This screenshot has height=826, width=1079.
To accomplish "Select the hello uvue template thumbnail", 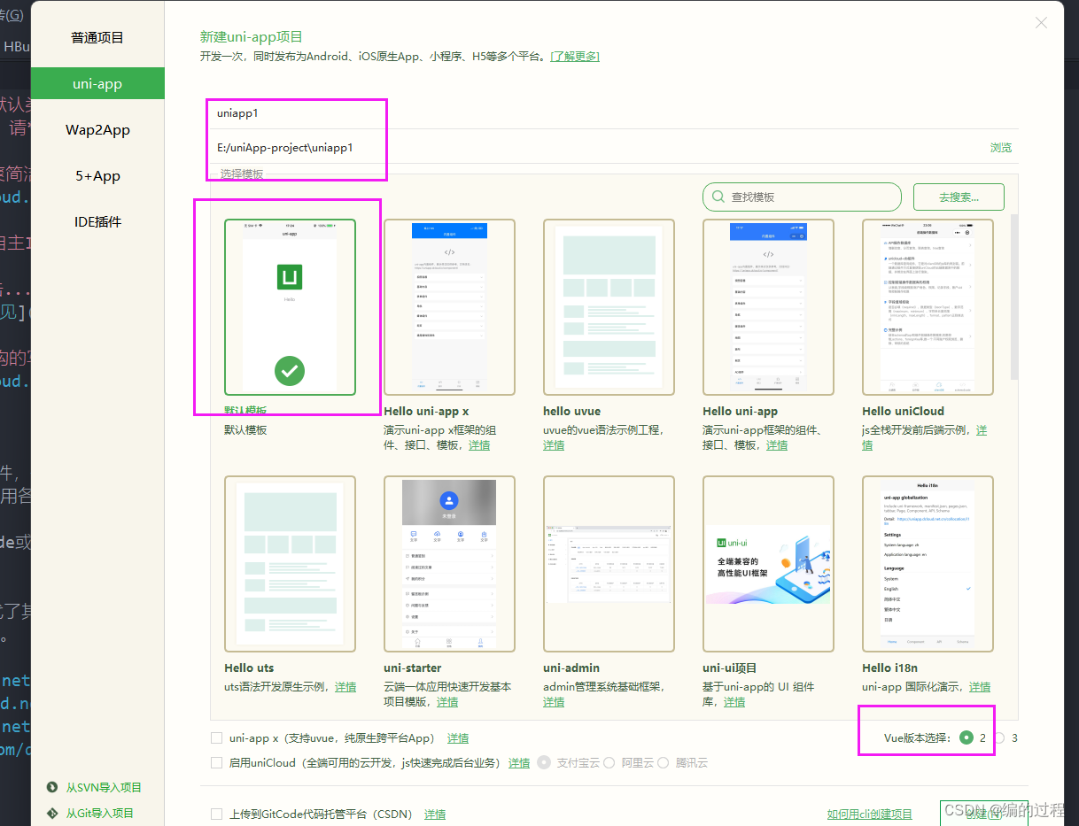I will (609, 306).
